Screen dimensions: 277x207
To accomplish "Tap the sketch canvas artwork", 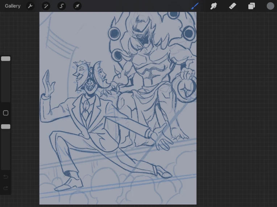I will [x=118, y=108].
